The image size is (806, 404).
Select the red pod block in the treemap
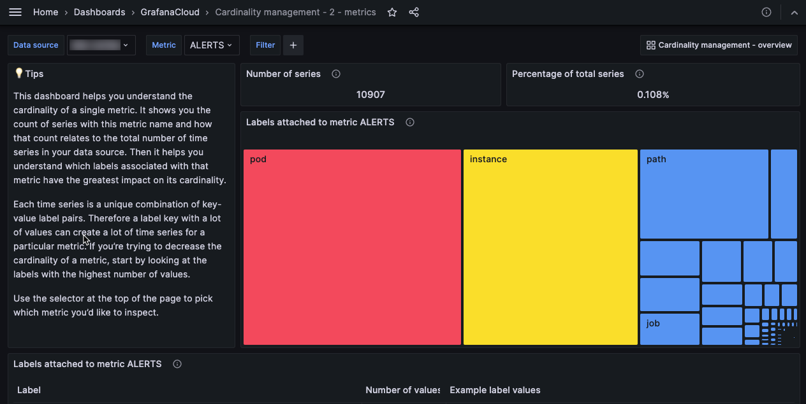[x=351, y=247]
